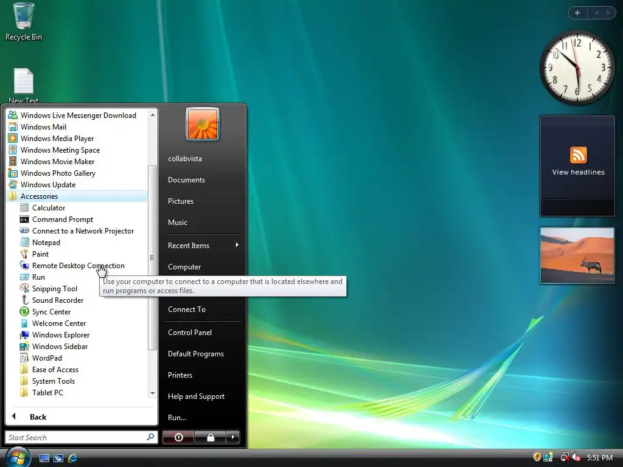Image resolution: width=623 pixels, height=467 pixels.
Task: Open Sound Recorder
Action: pyautogui.click(x=83, y=300)
